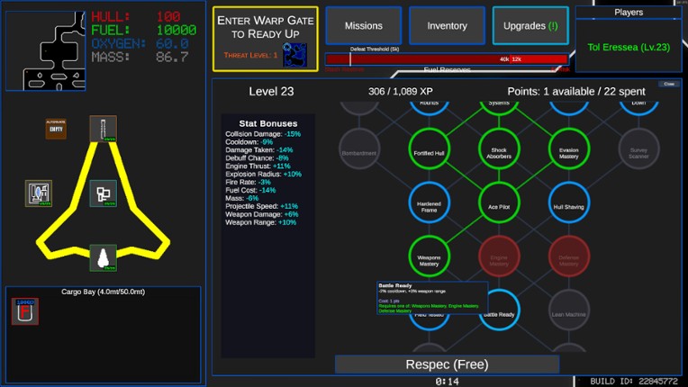This screenshot has width=688, height=387.
Task: Click the locked Lean Machine node
Action: (x=568, y=310)
